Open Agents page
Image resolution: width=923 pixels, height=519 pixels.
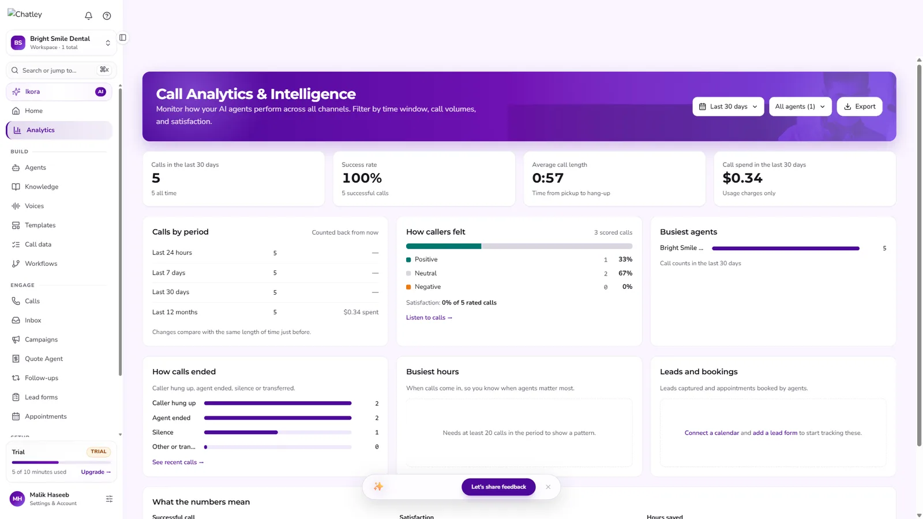59,168
